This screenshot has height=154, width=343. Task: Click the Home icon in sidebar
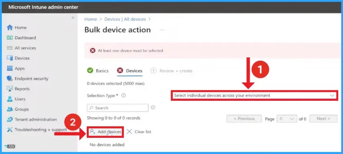coord(10,28)
